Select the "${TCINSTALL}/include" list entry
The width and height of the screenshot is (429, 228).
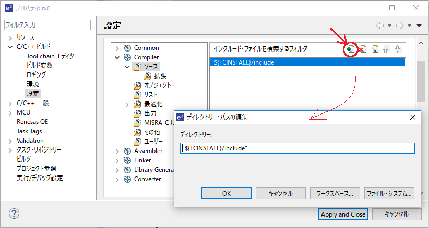[x=307, y=62]
